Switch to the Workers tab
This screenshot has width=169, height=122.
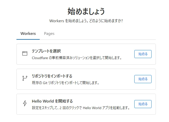[x=28, y=34]
